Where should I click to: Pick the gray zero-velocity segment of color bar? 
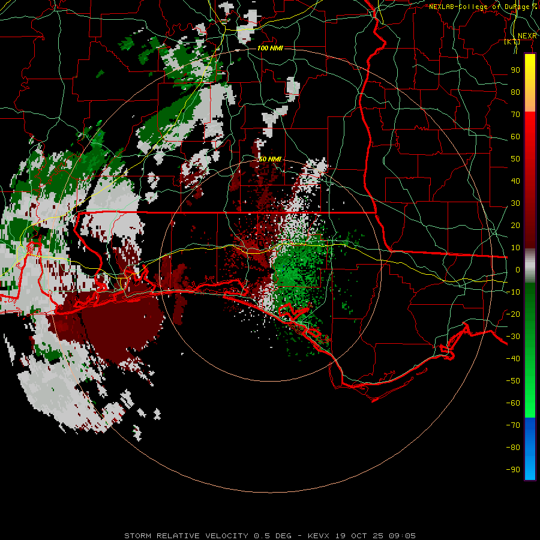click(530, 266)
